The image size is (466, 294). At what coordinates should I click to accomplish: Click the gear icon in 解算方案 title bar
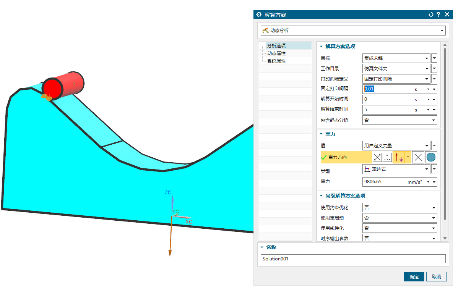click(x=259, y=15)
